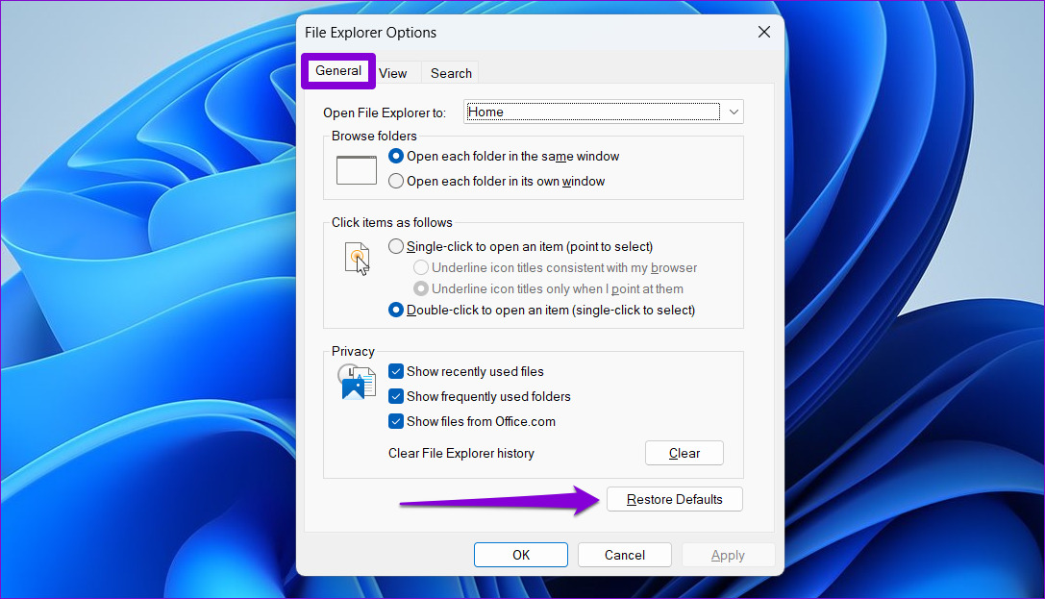This screenshot has height=599, width=1045.
Task: Open the Search tab
Action: pos(451,73)
